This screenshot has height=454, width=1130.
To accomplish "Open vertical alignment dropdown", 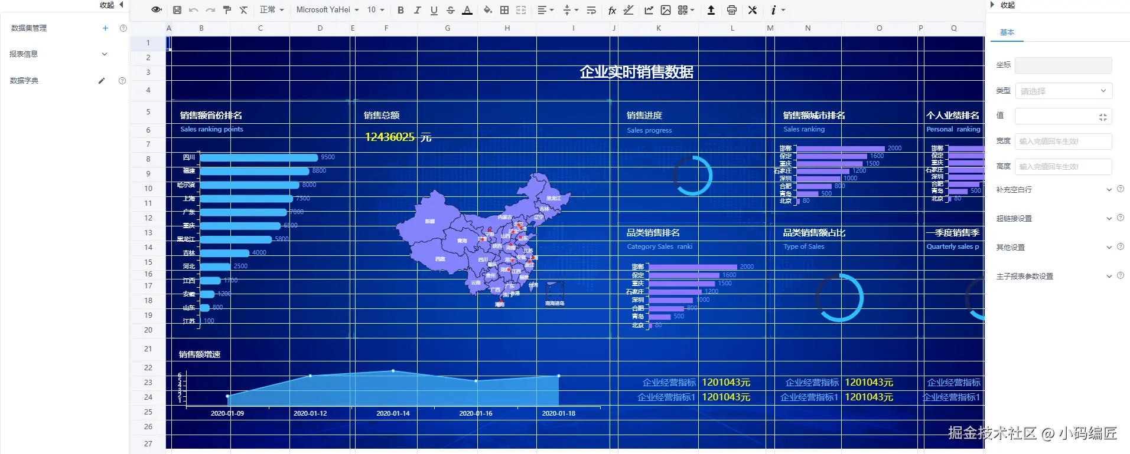I will [571, 10].
